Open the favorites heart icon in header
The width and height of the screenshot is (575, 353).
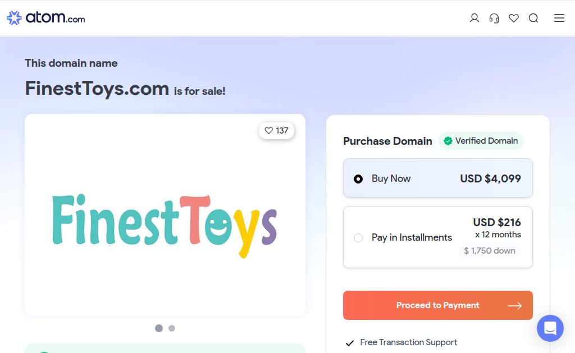click(514, 18)
